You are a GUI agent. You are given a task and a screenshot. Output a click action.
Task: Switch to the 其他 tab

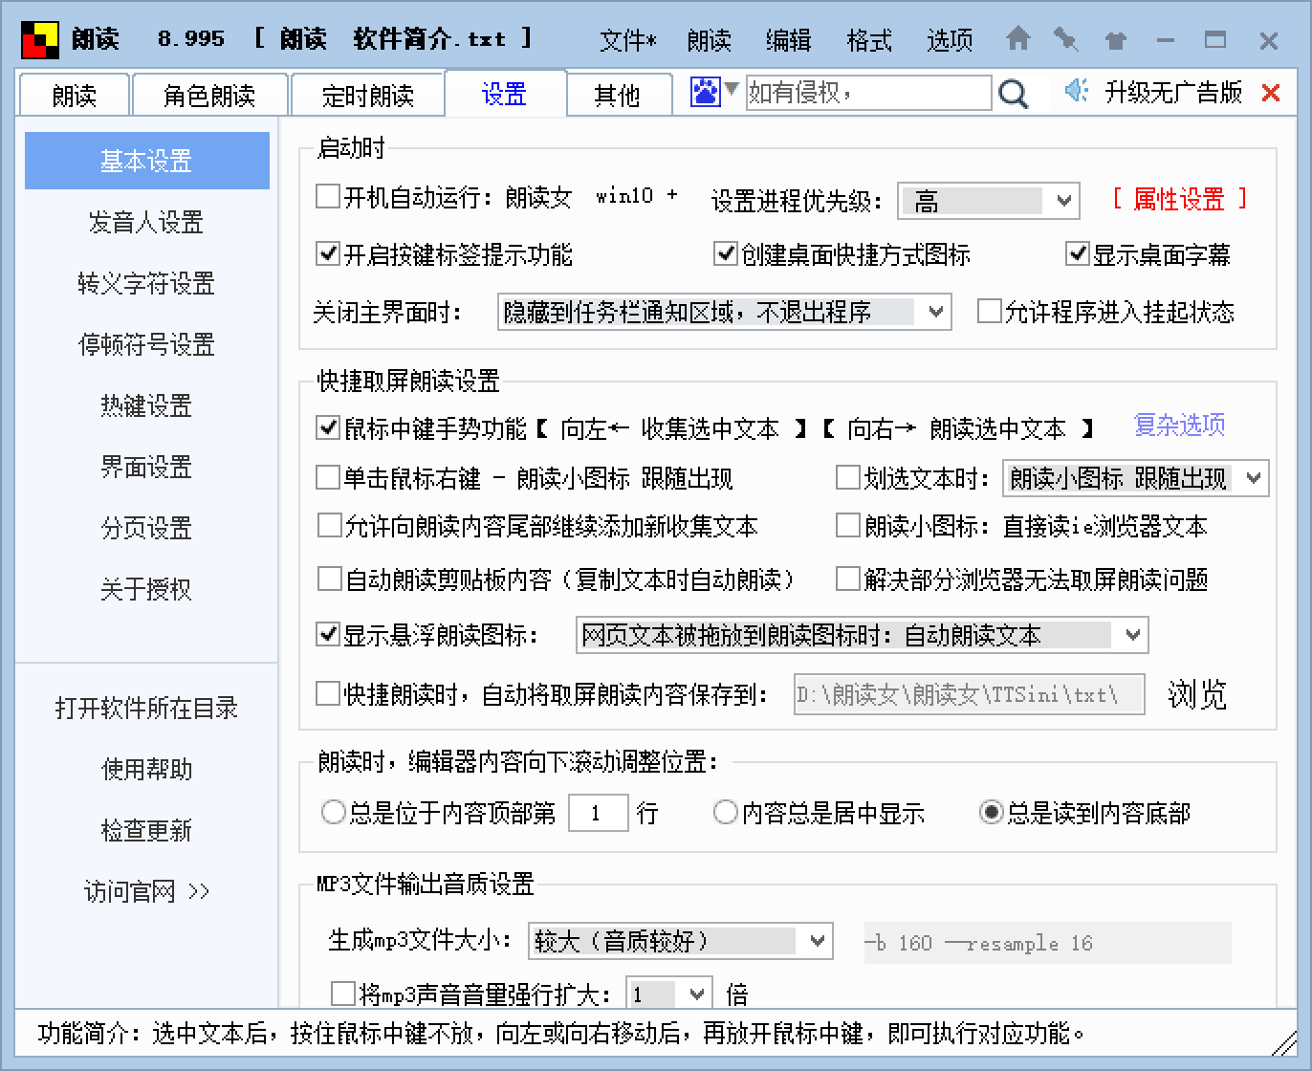[x=617, y=96]
